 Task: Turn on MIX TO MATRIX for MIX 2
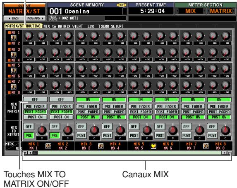click(x=61, y=99)
